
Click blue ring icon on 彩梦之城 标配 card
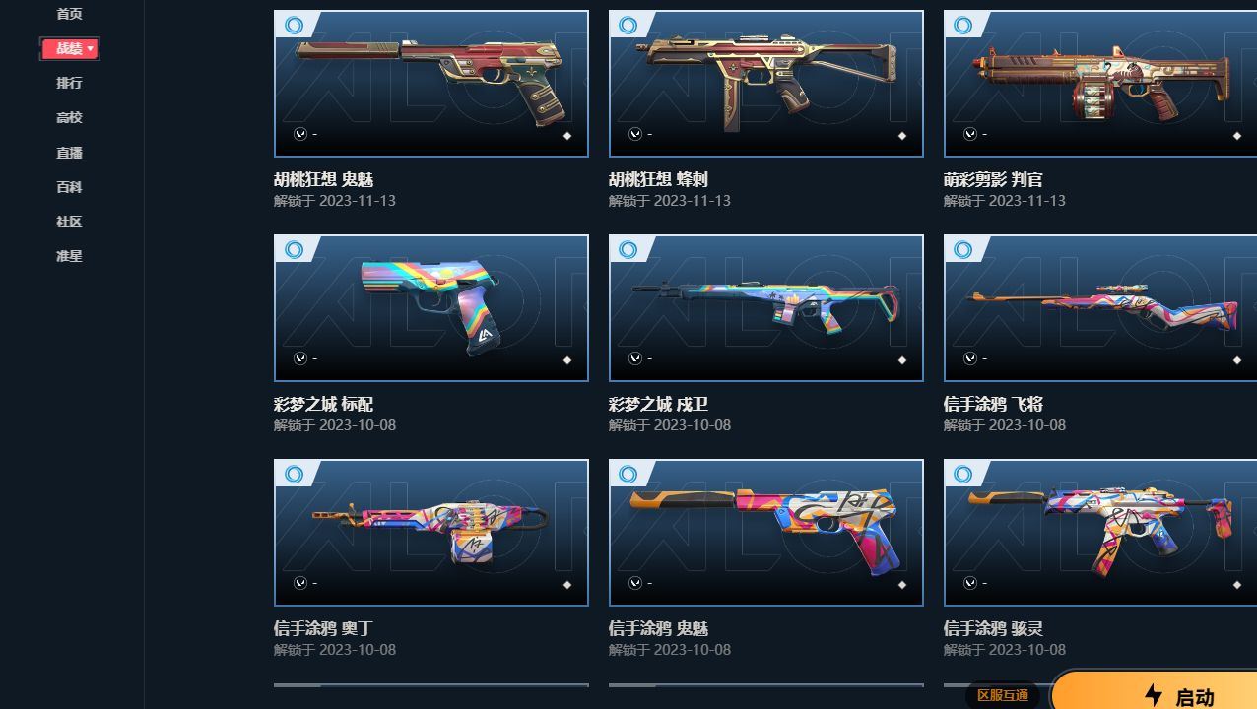[293, 249]
